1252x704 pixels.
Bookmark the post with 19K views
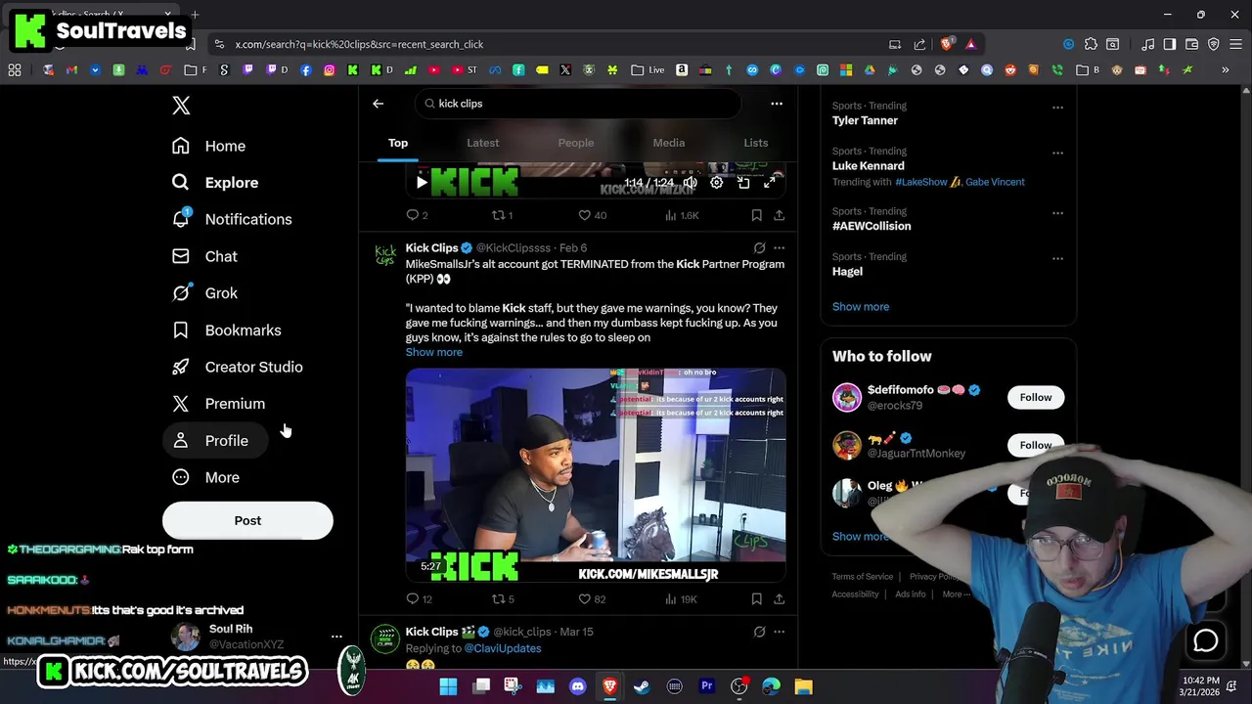point(756,598)
